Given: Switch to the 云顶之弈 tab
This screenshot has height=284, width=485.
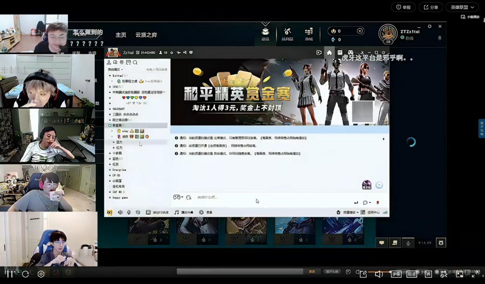Looking at the screenshot, I should [146, 35].
